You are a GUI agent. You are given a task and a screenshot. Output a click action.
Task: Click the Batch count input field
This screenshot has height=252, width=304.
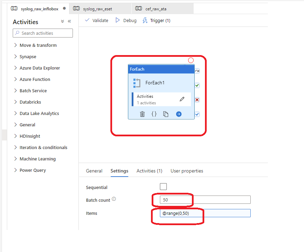205,200
